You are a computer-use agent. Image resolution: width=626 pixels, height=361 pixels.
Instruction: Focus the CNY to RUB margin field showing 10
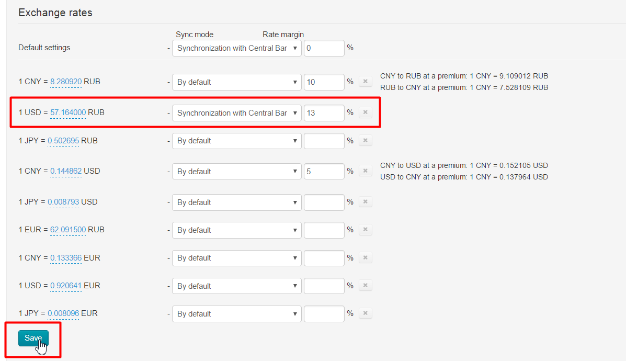tap(324, 82)
